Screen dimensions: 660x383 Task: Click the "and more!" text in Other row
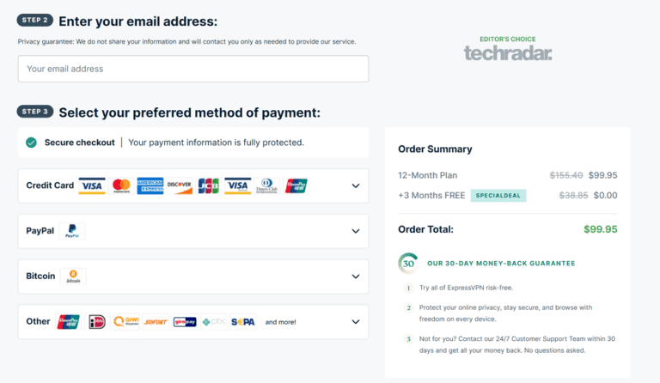[x=280, y=322]
